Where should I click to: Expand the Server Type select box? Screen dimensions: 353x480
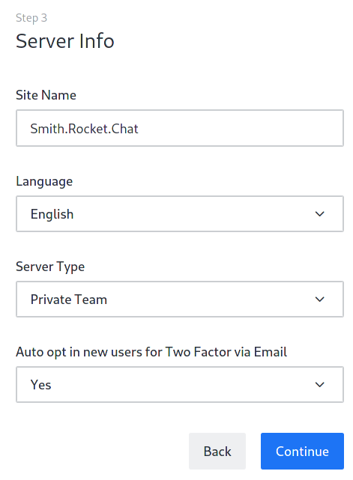tap(180, 299)
